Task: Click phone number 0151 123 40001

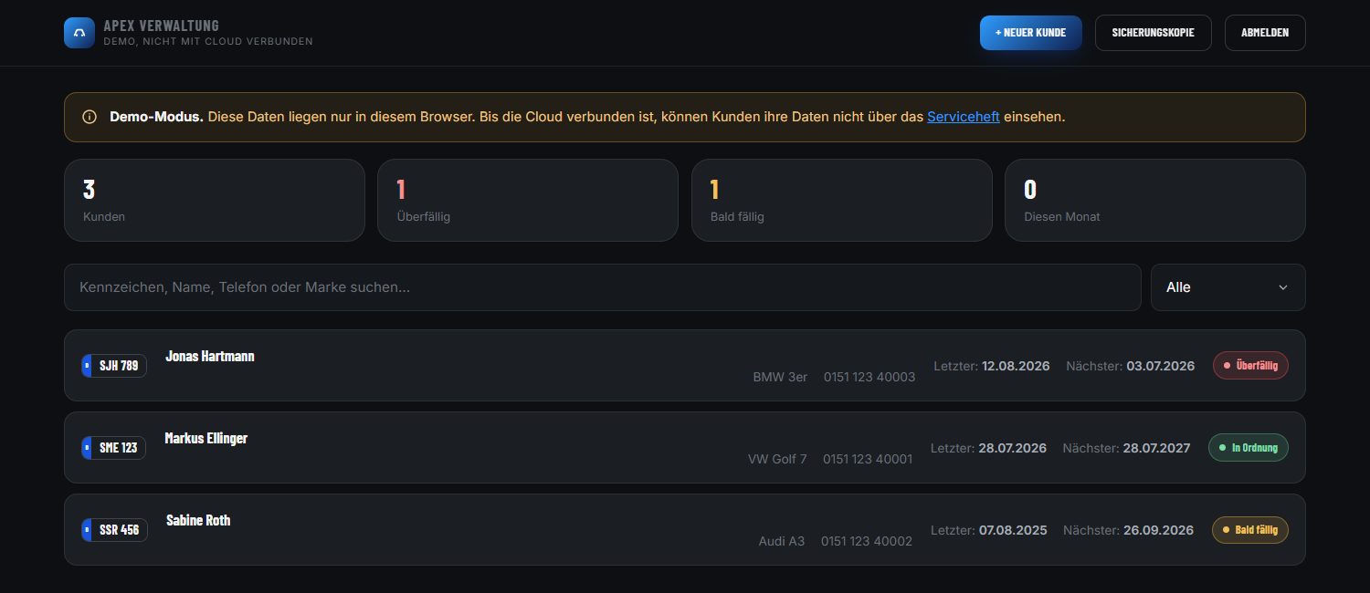Action: (868, 459)
